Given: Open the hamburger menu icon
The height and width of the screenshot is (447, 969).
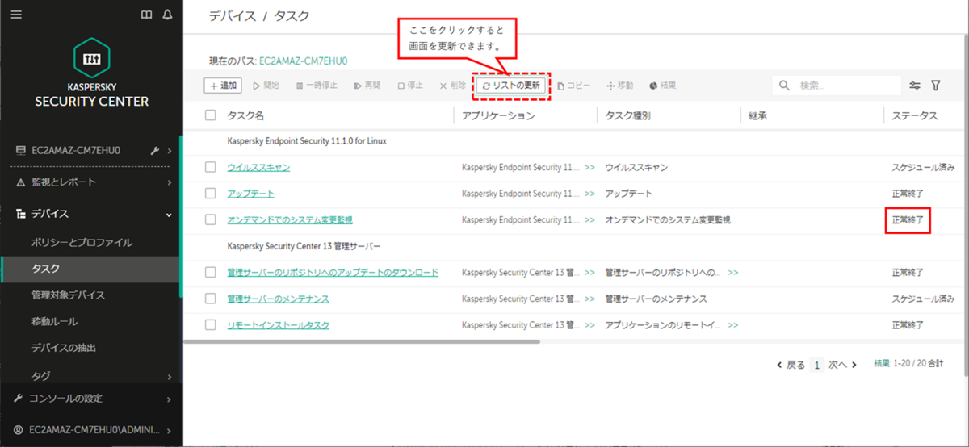Looking at the screenshot, I should pyautogui.click(x=16, y=15).
